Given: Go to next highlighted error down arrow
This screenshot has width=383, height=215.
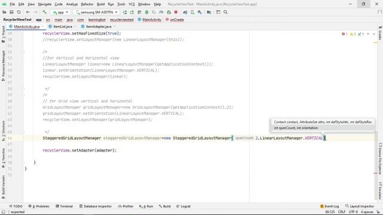Looking at the screenshot, I should (x=373, y=34).
